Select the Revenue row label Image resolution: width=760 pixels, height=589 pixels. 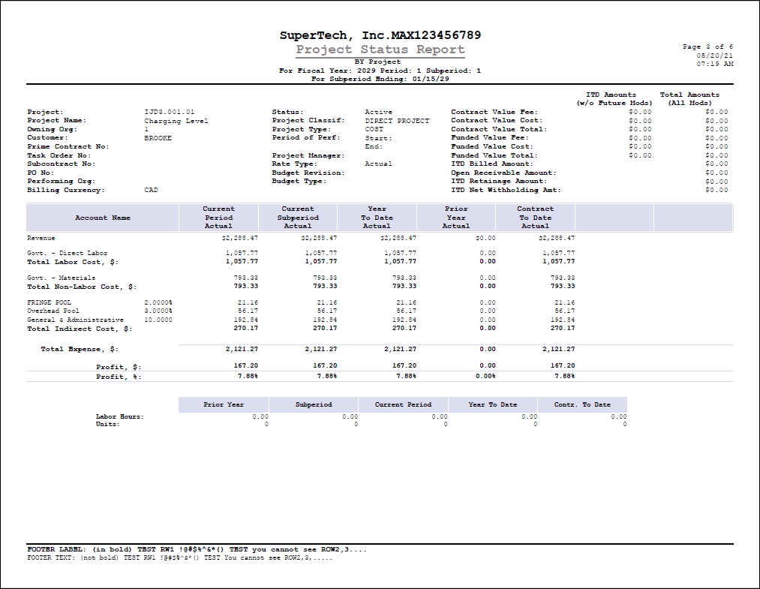point(41,237)
